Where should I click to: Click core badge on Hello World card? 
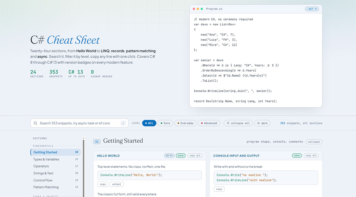click(181, 155)
